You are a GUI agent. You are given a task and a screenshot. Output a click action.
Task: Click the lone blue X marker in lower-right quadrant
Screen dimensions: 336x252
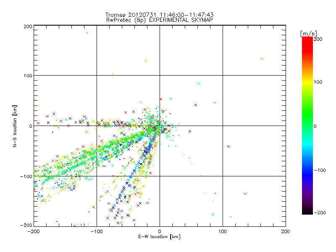[245, 194]
